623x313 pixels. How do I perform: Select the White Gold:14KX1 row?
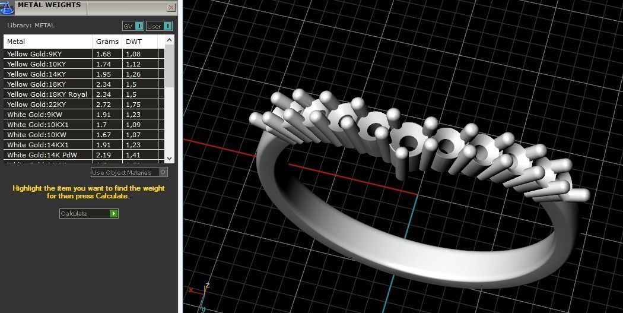[84, 145]
